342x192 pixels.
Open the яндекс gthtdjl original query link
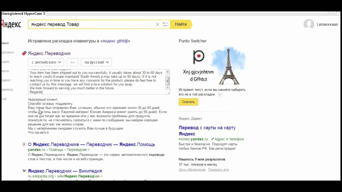116,41
